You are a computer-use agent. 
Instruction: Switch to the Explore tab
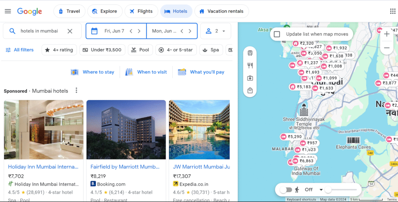pos(105,11)
